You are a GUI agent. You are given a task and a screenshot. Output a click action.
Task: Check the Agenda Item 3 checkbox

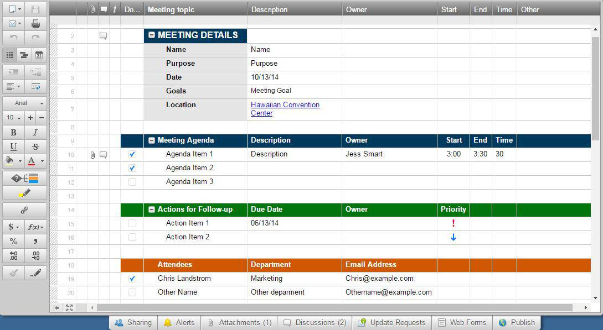(x=132, y=182)
